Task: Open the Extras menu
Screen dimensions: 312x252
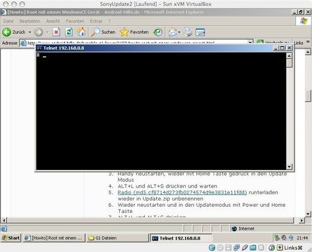Action: 96,21
